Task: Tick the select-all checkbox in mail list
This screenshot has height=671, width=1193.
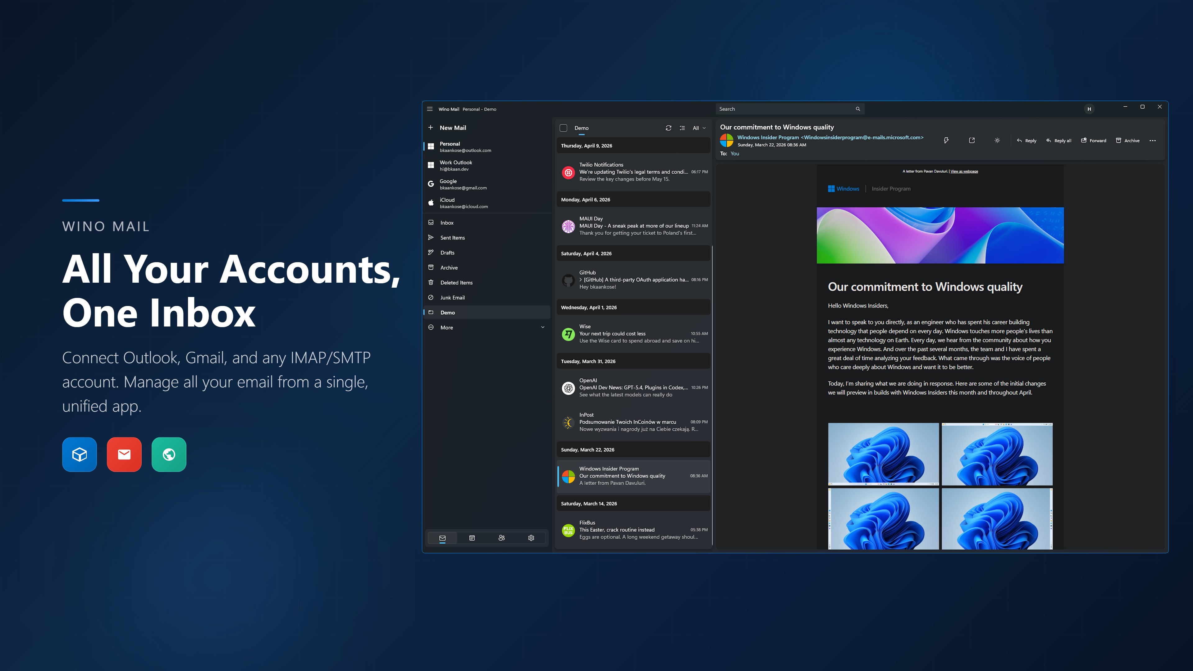Action: click(x=564, y=128)
